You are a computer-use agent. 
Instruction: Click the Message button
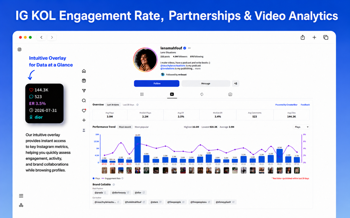[x=206, y=83]
